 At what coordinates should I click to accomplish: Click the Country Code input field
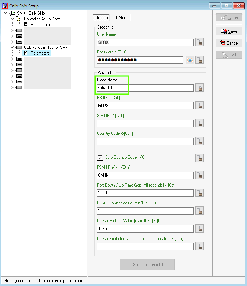[x=145, y=141]
